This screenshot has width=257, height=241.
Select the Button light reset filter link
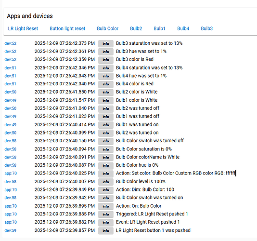[x=67, y=28]
